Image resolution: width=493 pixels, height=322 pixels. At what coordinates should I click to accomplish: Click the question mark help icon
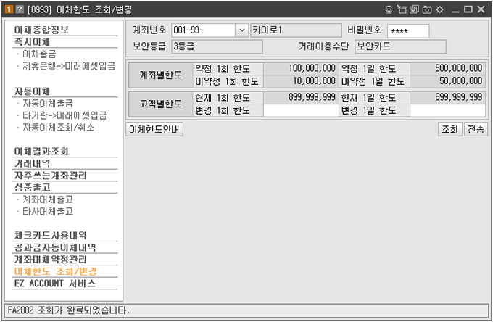[x=20, y=9]
